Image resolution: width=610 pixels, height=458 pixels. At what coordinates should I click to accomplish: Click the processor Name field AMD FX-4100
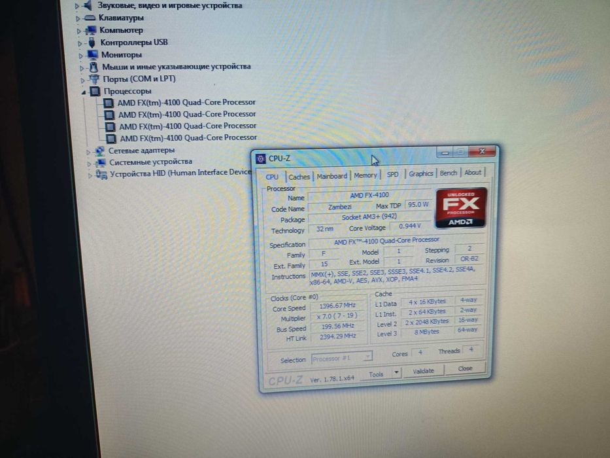coord(369,195)
